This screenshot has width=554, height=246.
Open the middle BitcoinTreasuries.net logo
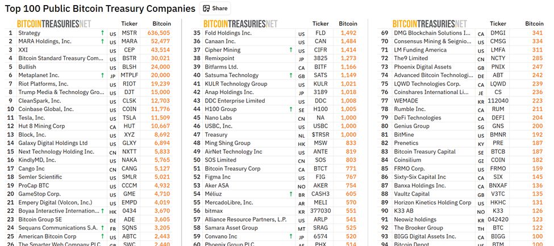(240, 24)
